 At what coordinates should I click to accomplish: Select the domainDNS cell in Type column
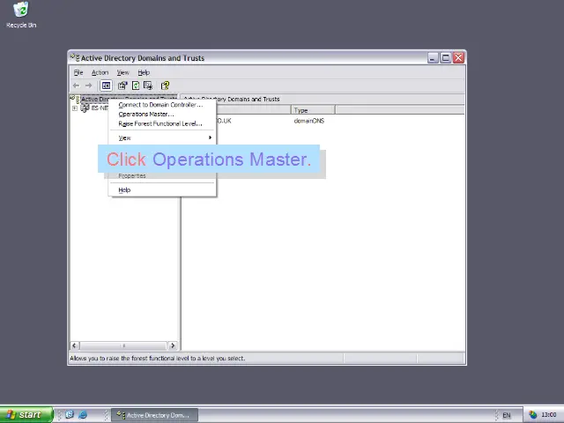coord(309,121)
